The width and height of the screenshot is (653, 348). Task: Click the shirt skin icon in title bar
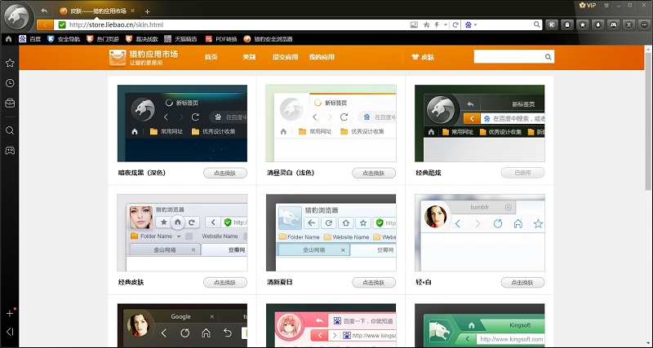(x=606, y=6)
